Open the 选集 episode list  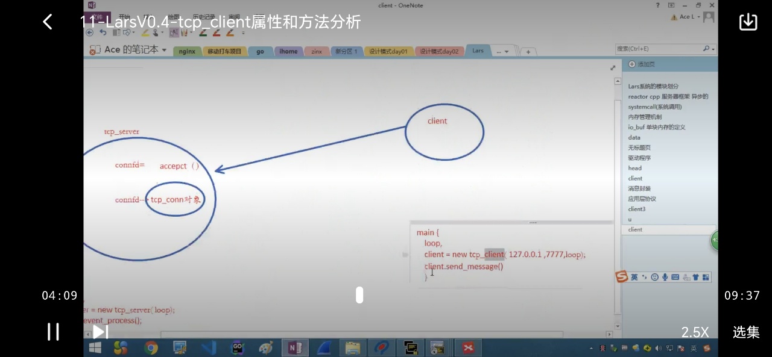tap(746, 332)
